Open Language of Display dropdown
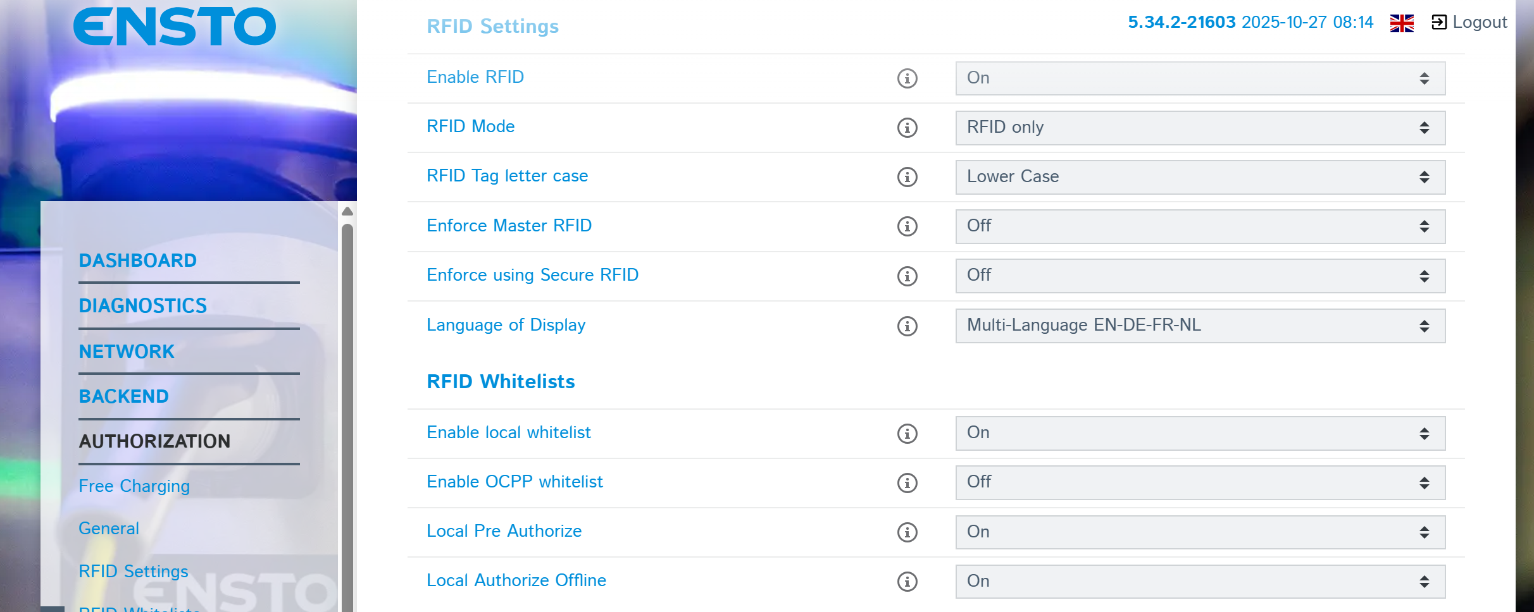 (x=1200, y=326)
